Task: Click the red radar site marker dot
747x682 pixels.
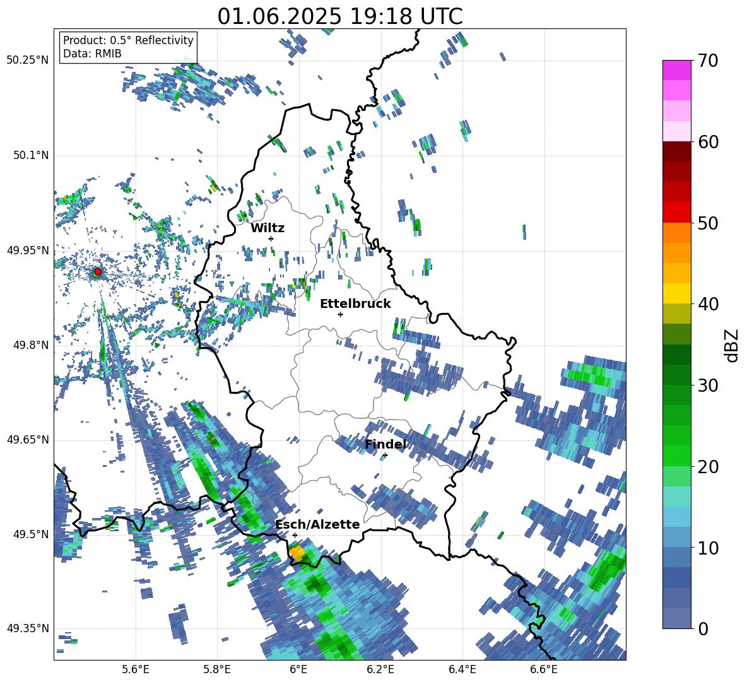Action: click(x=98, y=272)
